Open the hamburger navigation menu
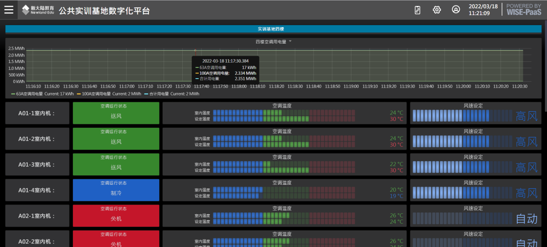 pyautogui.click(x=9, y=10)
